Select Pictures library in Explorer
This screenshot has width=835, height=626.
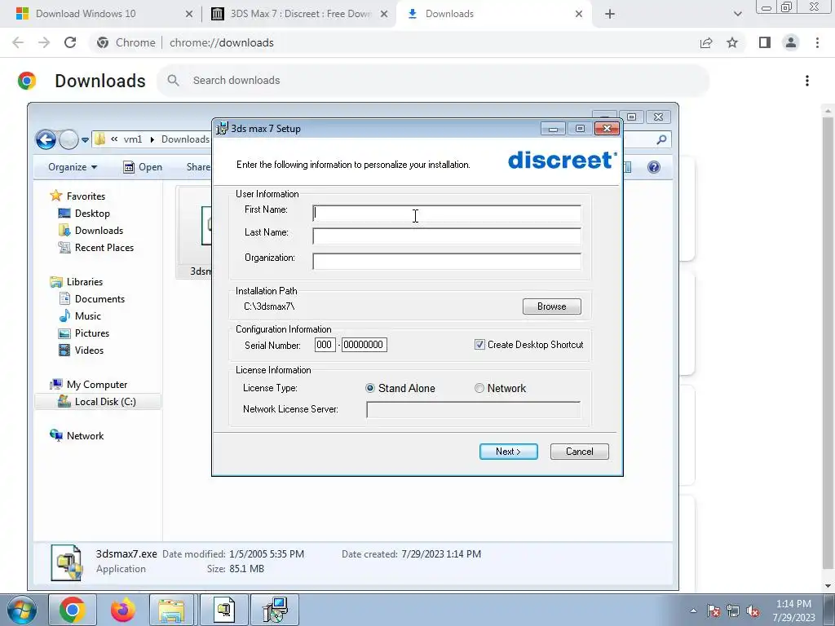(x=92, y=333)
